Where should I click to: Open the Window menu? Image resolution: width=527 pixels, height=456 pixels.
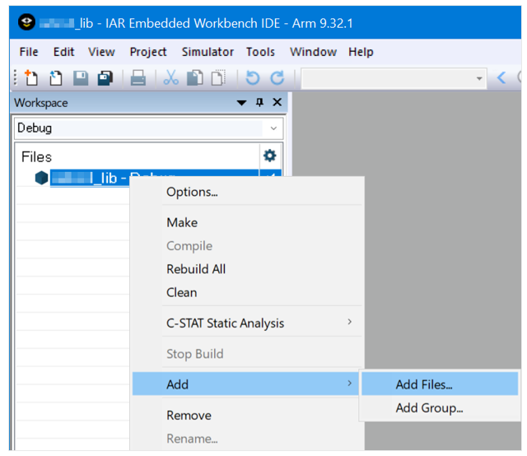(313, 52)
